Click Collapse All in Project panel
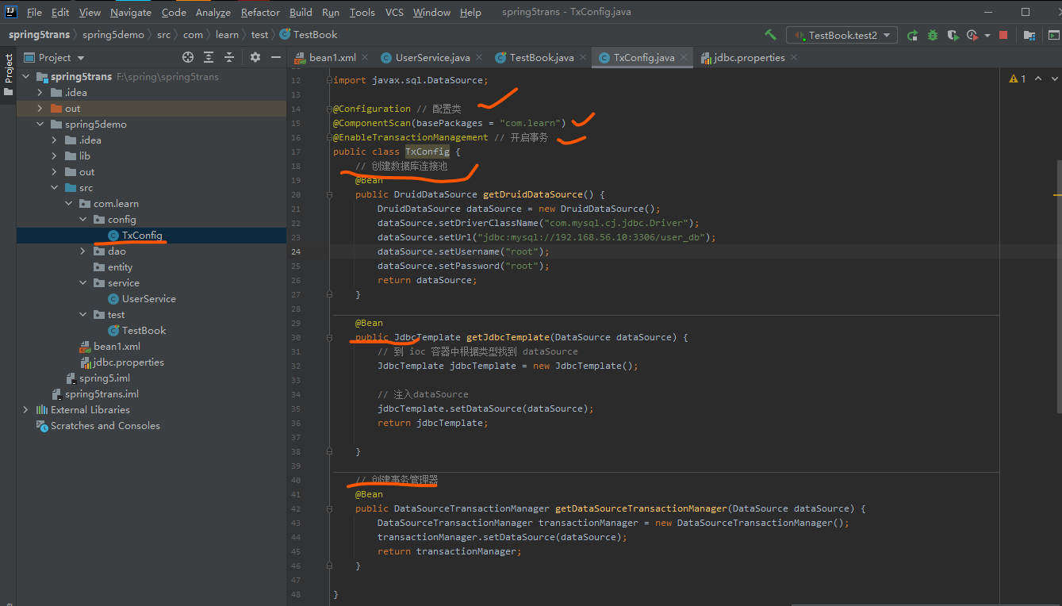This screenshot has width=1062, height=606. click(229, 57)
